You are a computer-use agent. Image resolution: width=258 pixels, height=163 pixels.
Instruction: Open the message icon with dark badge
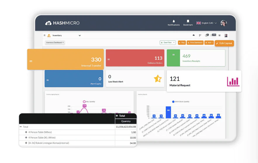[213, 35]
